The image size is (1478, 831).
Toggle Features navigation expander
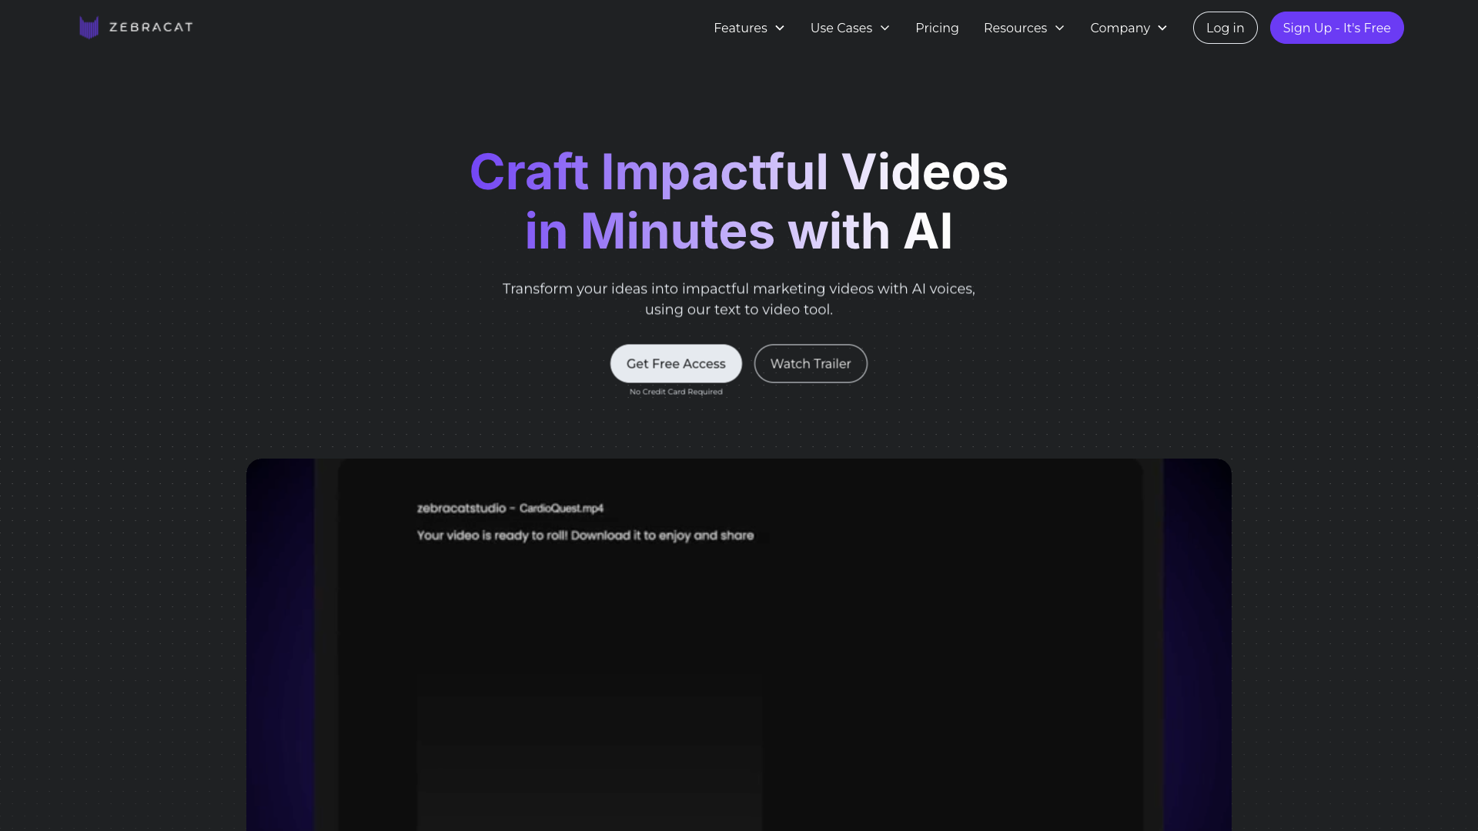[780, 28]
